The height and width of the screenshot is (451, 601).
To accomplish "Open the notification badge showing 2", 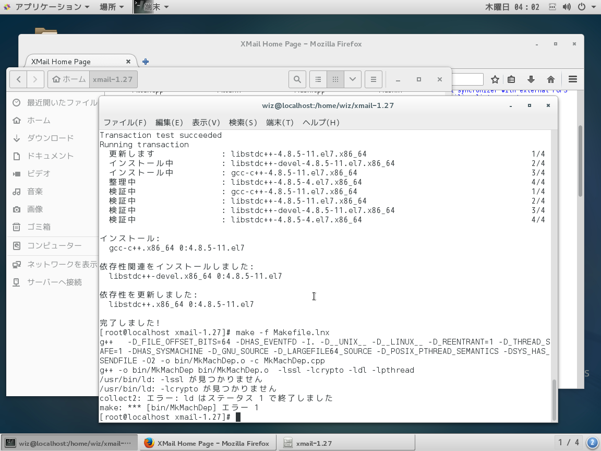I will click(x=593, y=443).
